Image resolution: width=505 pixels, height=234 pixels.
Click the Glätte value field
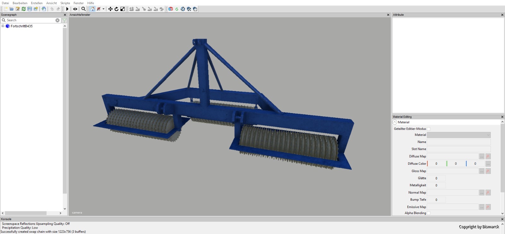coord(437,178)
